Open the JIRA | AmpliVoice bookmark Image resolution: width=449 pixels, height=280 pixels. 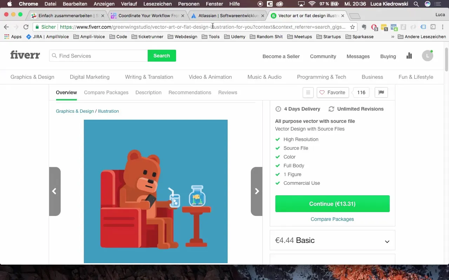click(x=47, y=36)
